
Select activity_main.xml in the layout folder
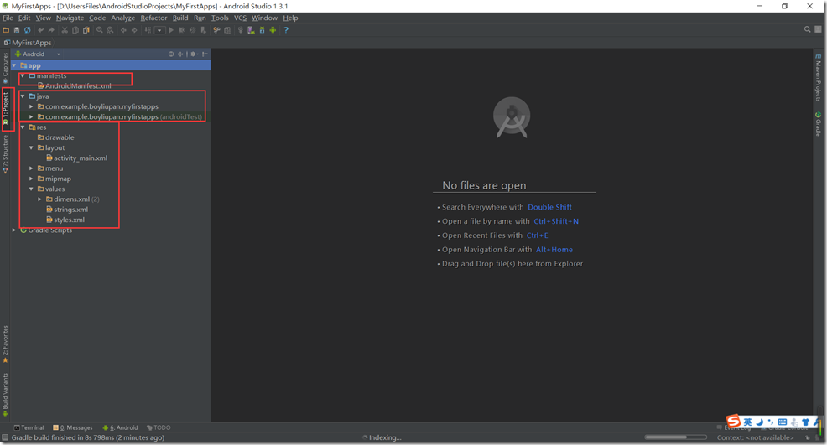(x=80, y=158)
